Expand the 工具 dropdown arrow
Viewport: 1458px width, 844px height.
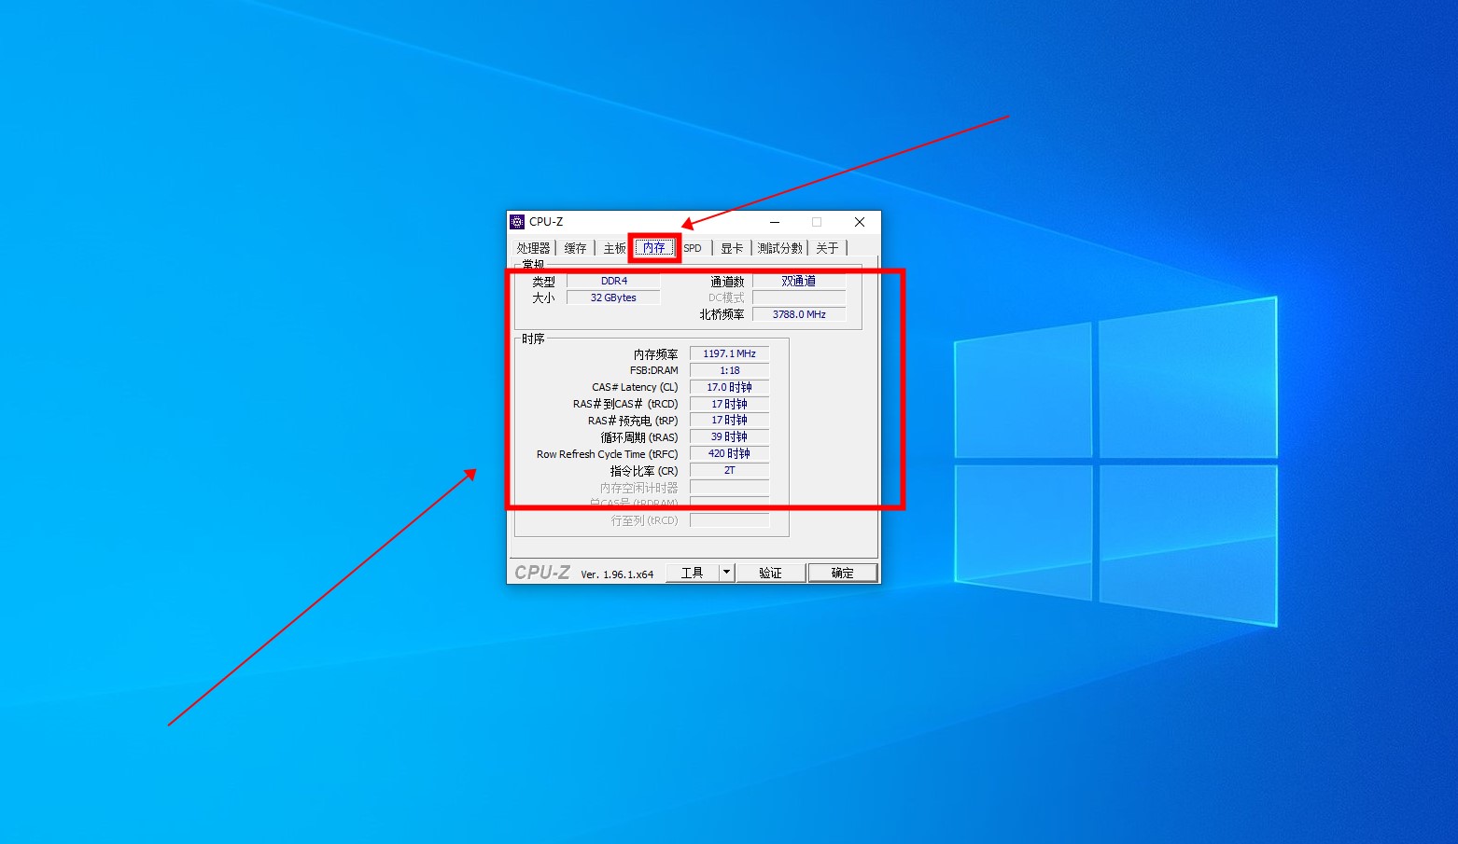[726, 573]
